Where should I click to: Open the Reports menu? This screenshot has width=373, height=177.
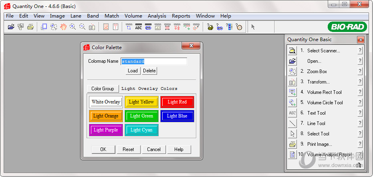point(181,16)
